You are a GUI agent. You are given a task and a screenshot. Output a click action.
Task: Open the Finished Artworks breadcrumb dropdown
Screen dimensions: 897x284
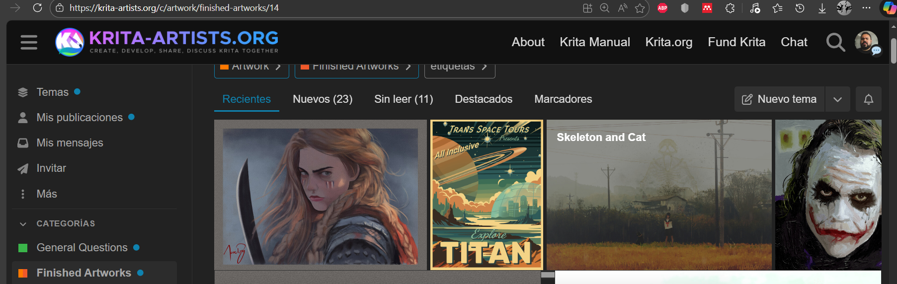point(356,69)
